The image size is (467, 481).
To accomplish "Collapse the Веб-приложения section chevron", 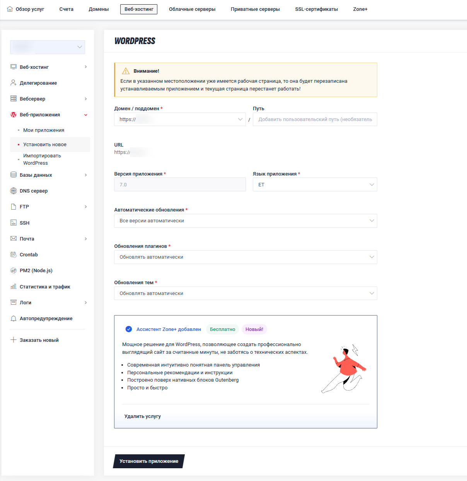I will (86, 115).
